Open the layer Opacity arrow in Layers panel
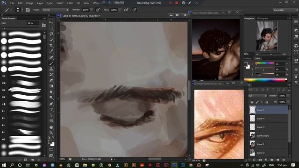This screenshot has height=168, width=299. point(288,96)
